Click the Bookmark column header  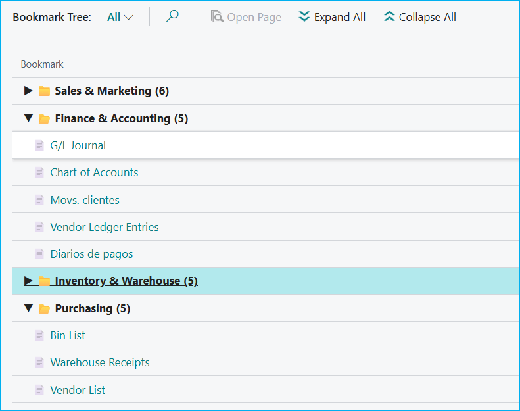tap(42, 64)
